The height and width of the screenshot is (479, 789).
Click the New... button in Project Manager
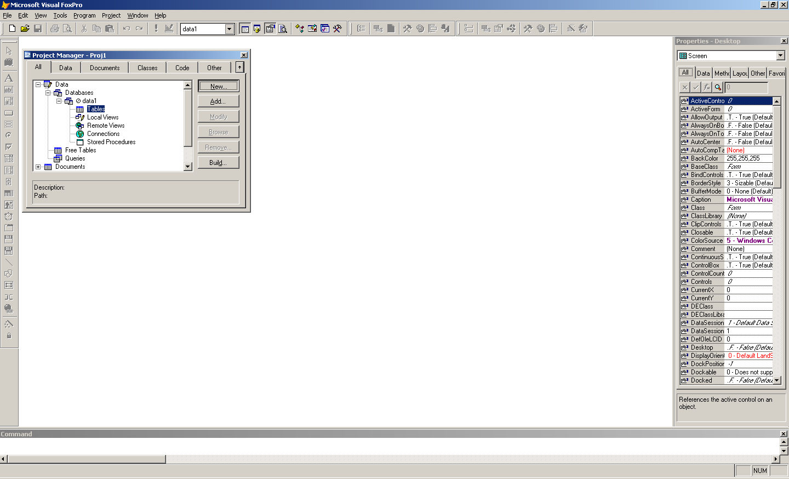219,86
